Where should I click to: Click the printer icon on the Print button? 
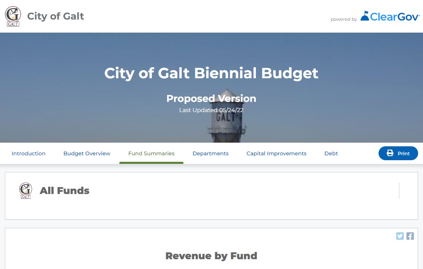click(x=389, y=153)
